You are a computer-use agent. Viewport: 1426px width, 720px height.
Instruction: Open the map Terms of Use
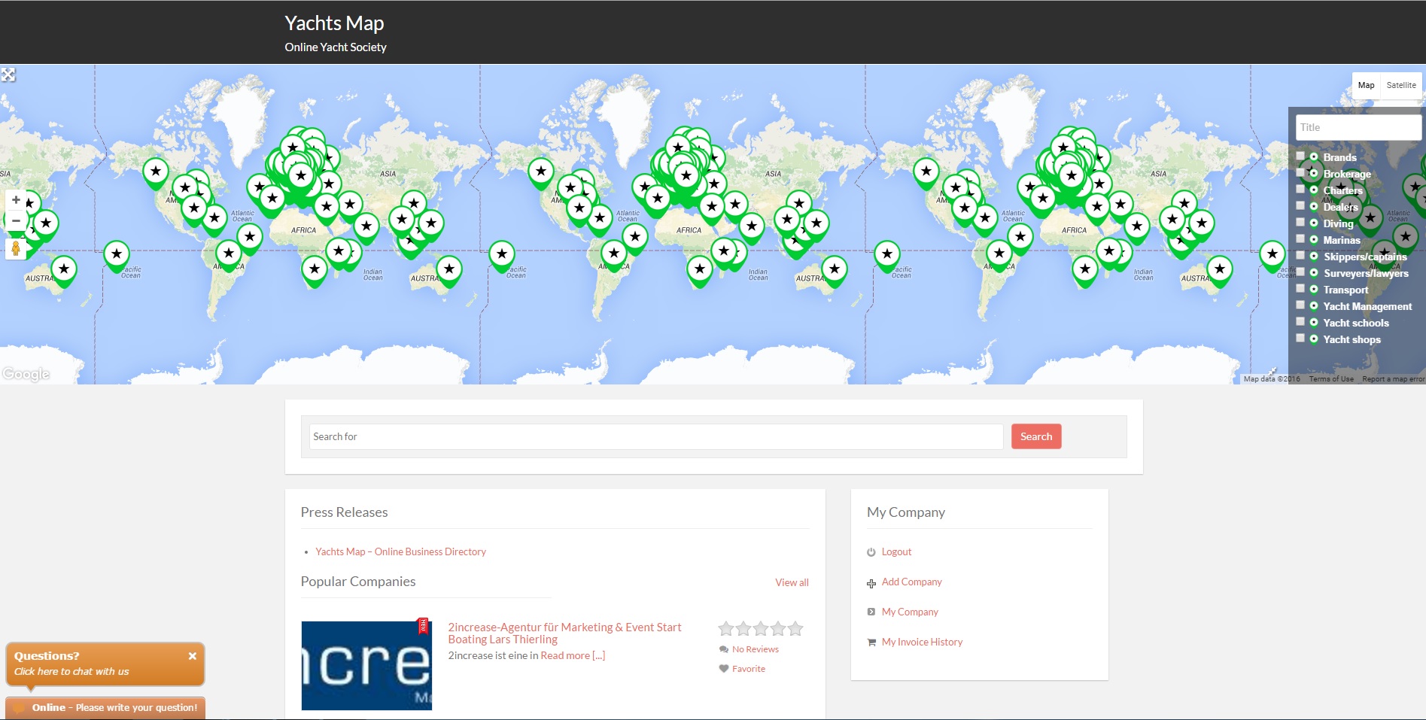point(1330,379)
